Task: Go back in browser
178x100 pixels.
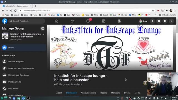Action: coord(3,11)
